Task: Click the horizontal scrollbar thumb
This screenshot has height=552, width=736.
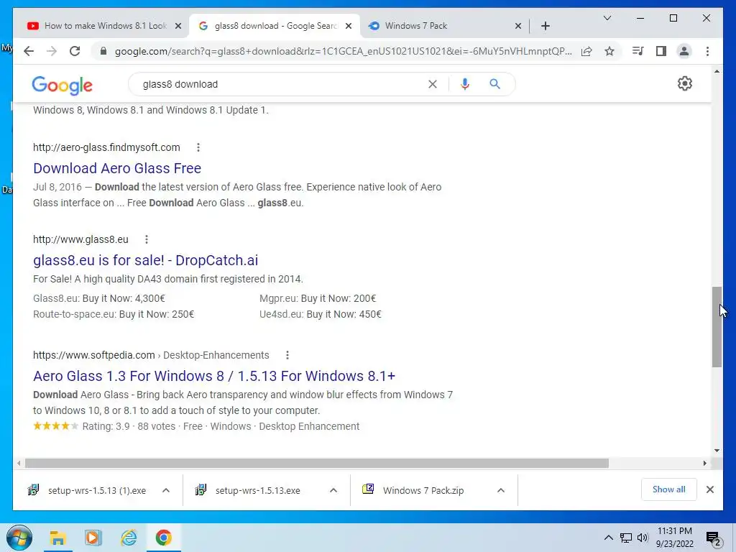Action: (317, 464)
